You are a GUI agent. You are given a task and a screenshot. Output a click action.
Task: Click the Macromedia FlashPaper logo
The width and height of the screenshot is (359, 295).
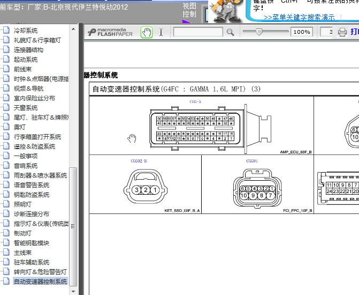110,32
